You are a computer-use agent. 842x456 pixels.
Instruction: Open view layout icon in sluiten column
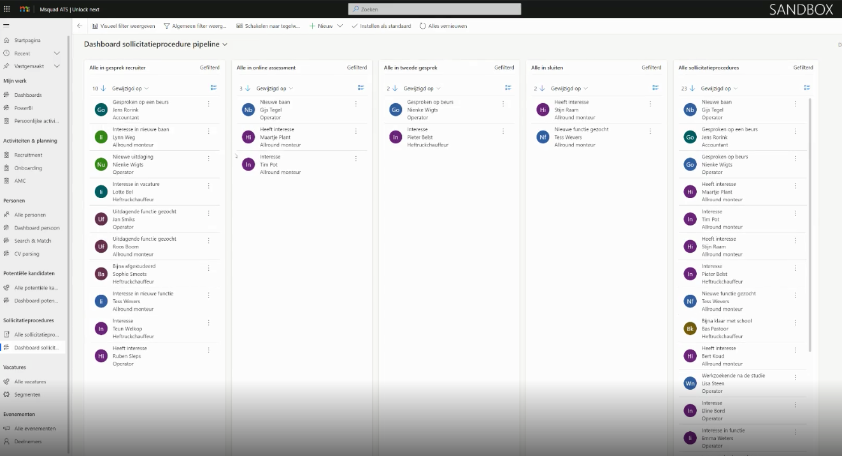(655, 88)
